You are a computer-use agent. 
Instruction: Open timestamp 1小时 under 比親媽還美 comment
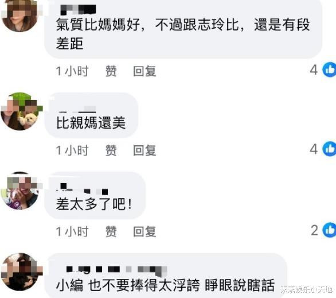72,150
